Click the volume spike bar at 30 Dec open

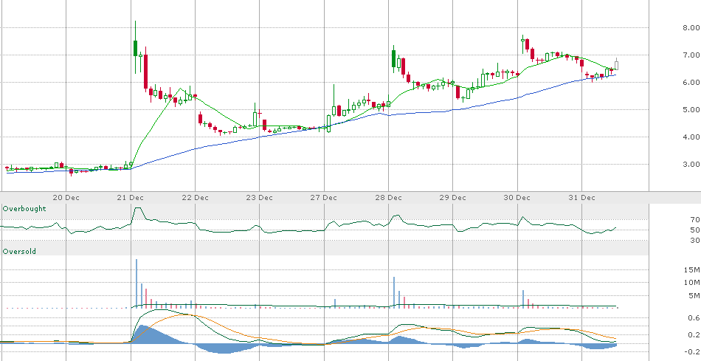(523, 299)
